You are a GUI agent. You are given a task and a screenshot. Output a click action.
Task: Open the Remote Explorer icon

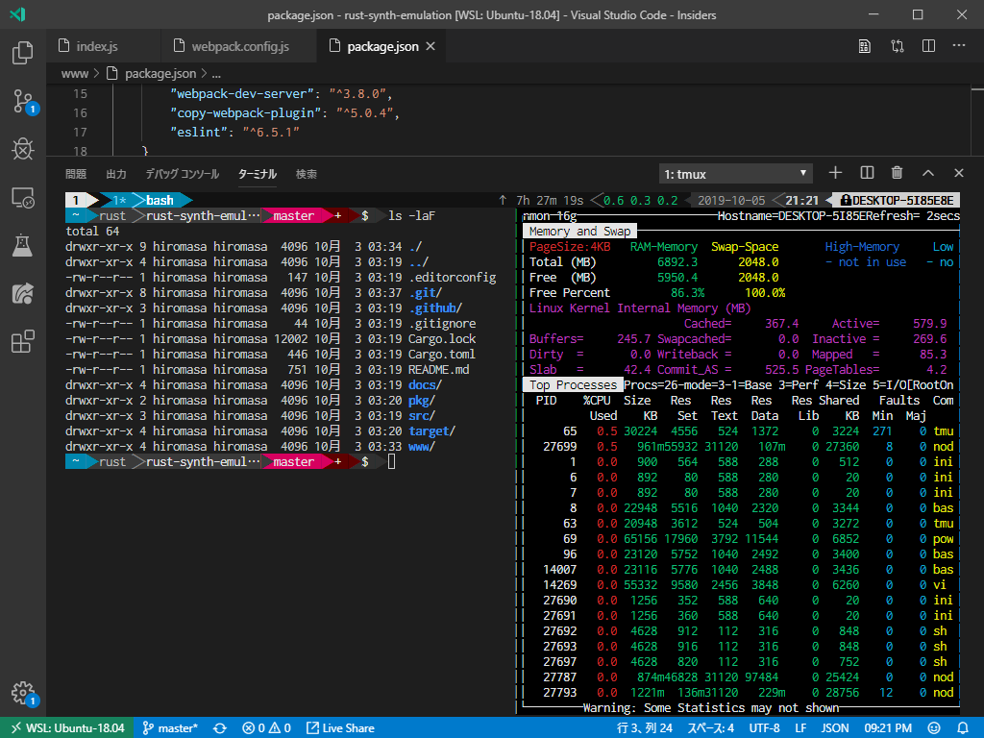(21, 196)
